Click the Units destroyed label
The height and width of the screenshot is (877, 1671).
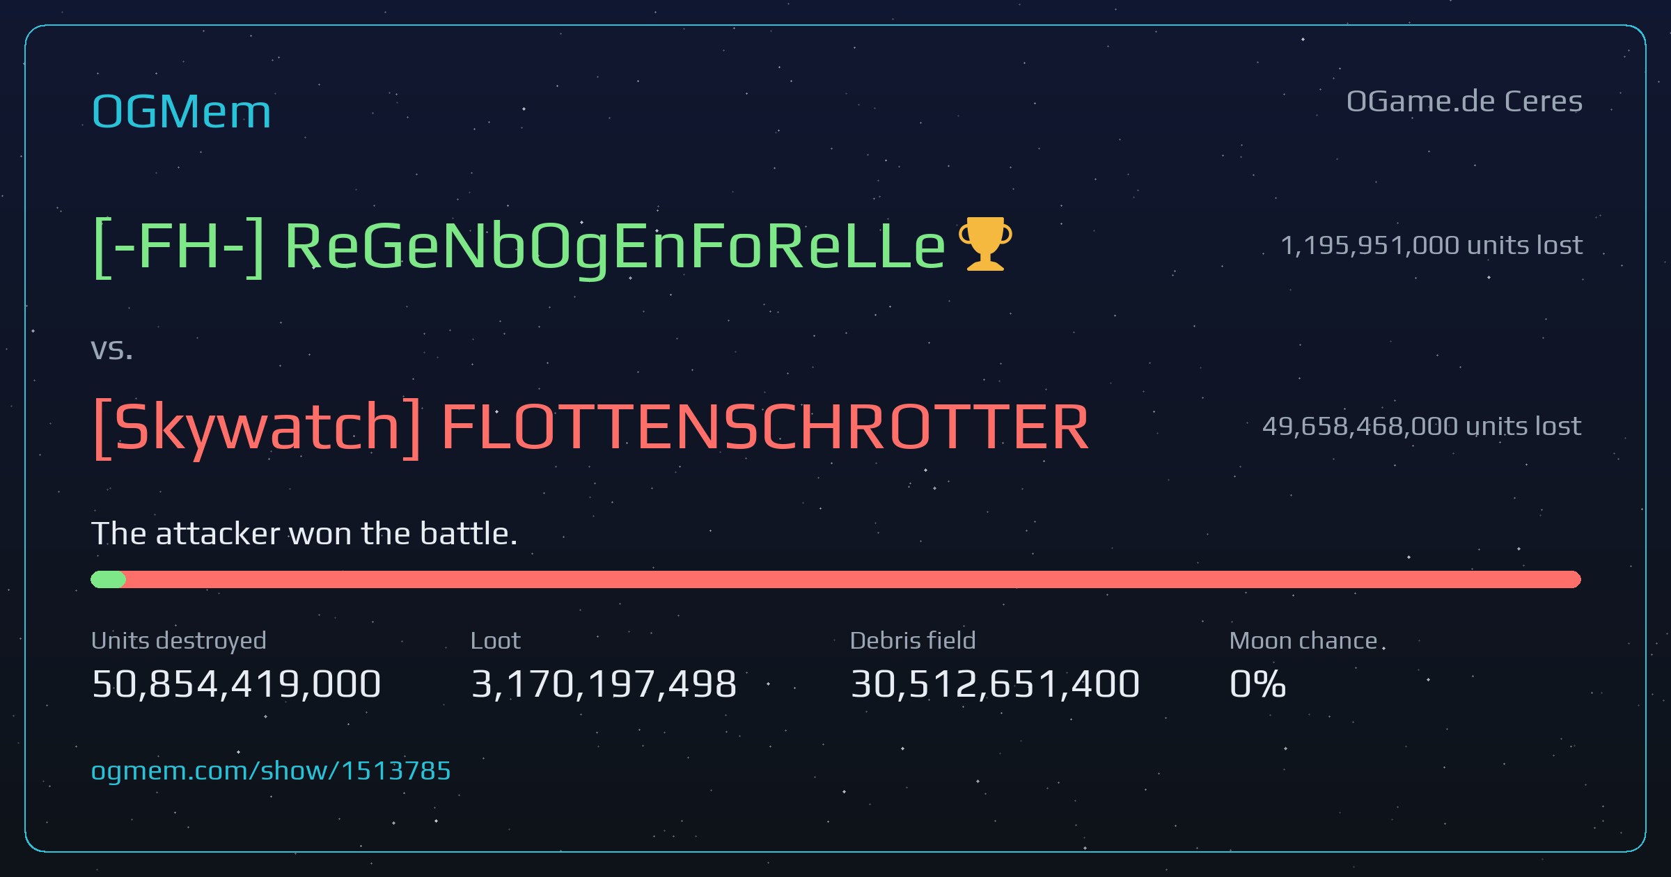click(x=179, y=640)
